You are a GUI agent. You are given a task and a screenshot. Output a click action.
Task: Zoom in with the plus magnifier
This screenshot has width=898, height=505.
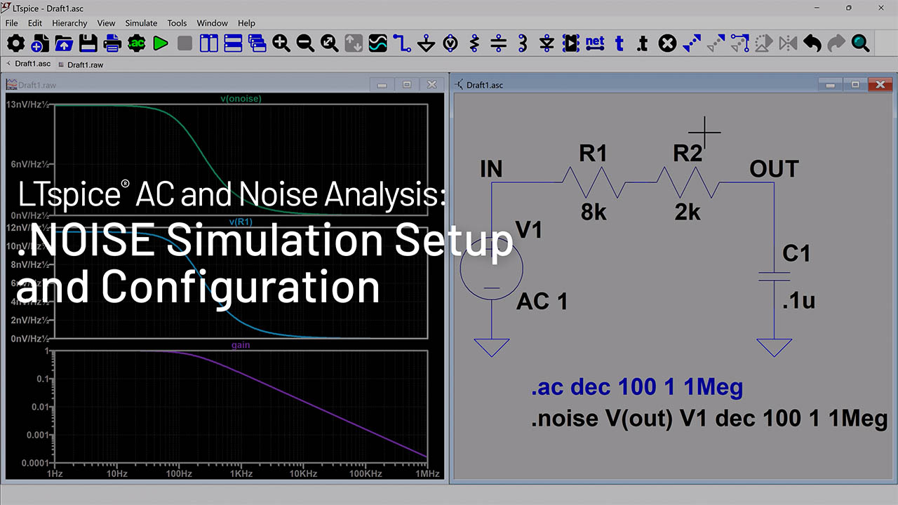coord(281,43)
